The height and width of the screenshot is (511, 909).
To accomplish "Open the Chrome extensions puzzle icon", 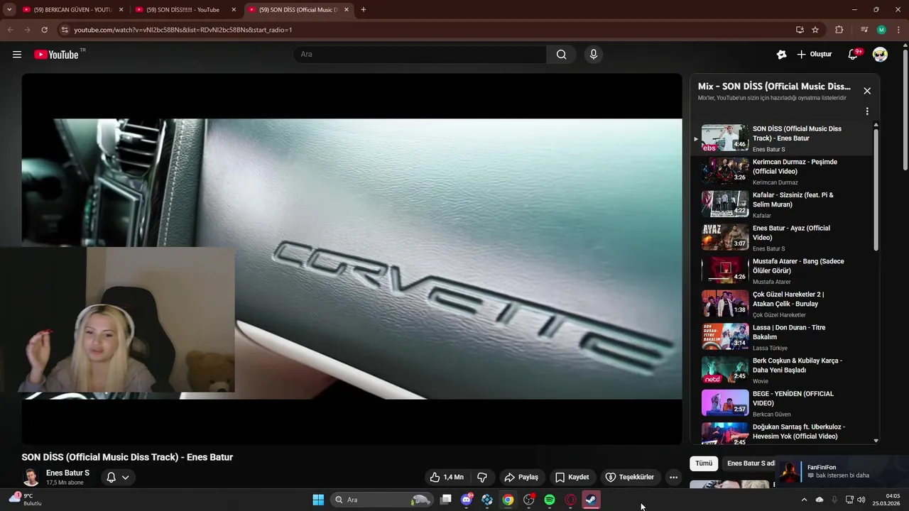I will (x=839, y=30).
